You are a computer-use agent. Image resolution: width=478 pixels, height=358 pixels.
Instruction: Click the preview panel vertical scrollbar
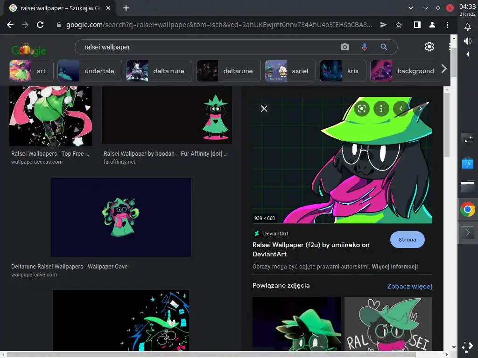pyautogui.click(x=447, y=125)
